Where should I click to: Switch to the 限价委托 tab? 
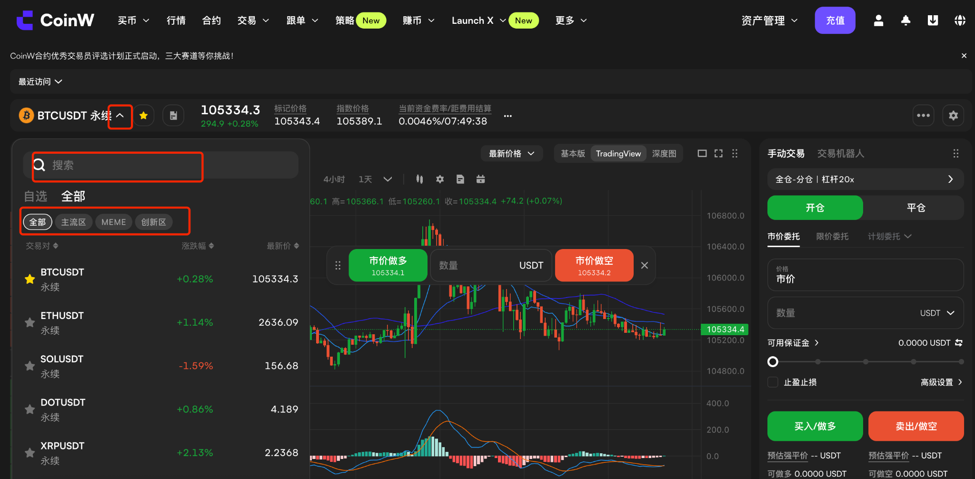832,236
